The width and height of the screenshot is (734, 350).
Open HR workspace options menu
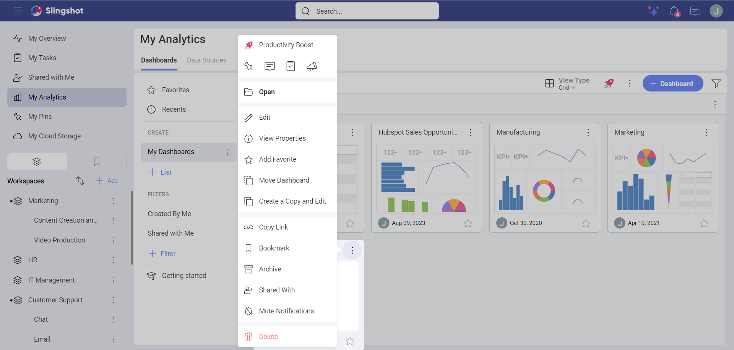[113, 260]
